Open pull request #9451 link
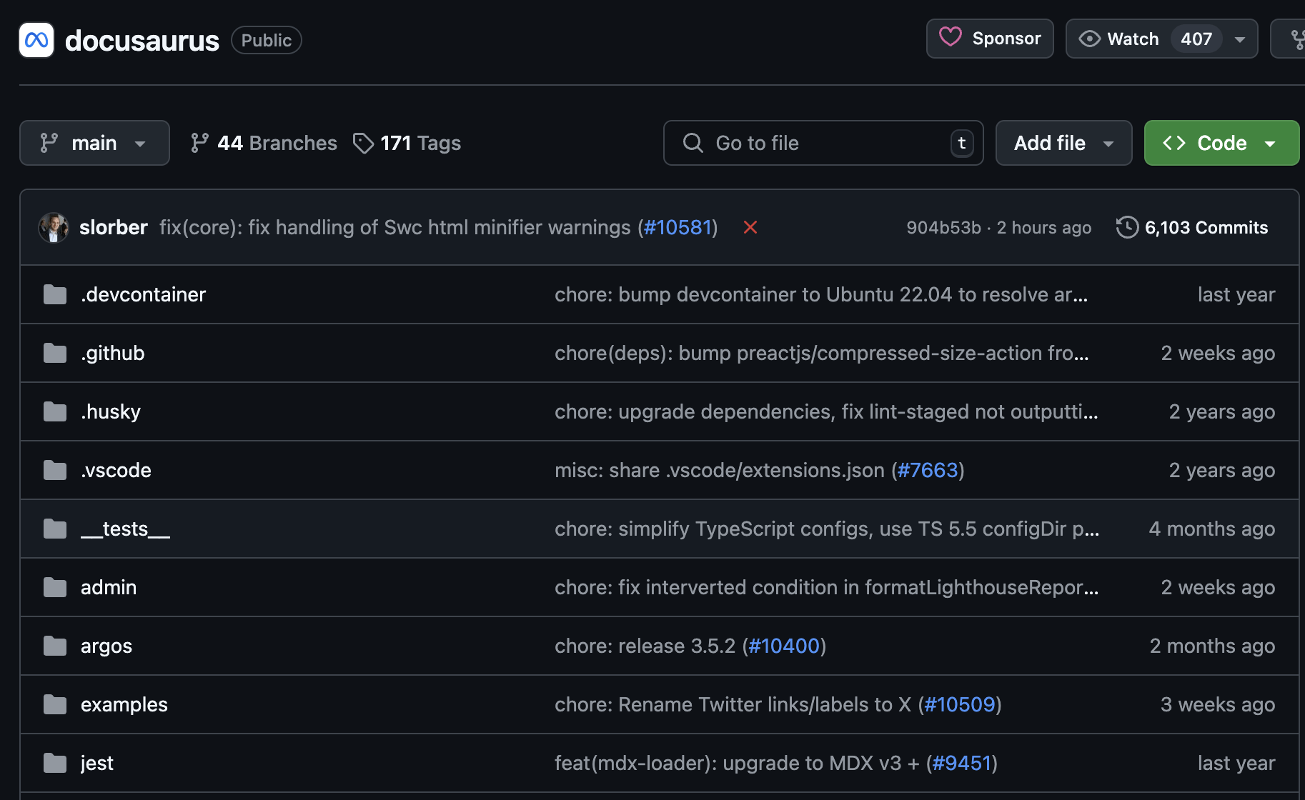Image resolution: width=1305 pixels, height=800 pixels. tap(962, 763)
